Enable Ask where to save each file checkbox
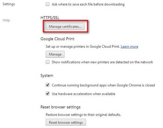The image size is (163, 128). coord(48,4)
